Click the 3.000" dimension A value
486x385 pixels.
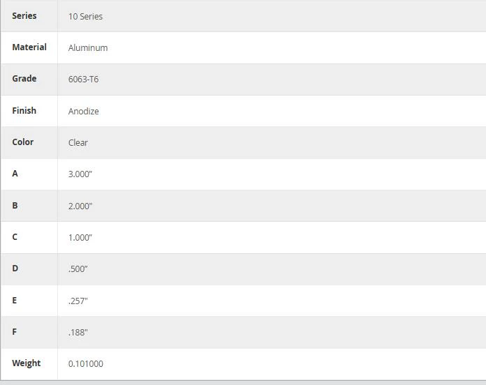pyautogui.click(x=80, y=174)
